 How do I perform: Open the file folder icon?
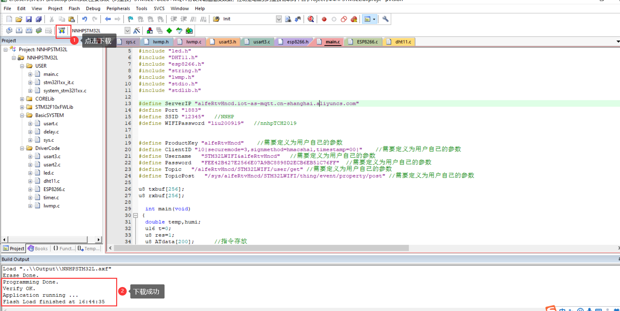(x=19, y=19)
